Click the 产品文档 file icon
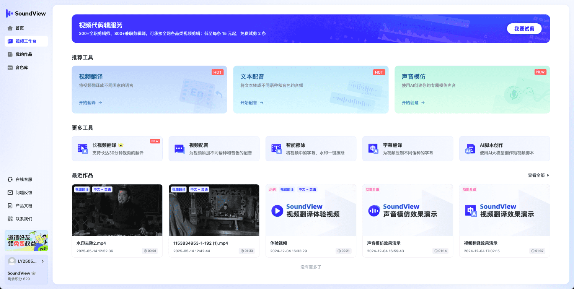This screenshot has width=574, height=289. click(10, 206)
